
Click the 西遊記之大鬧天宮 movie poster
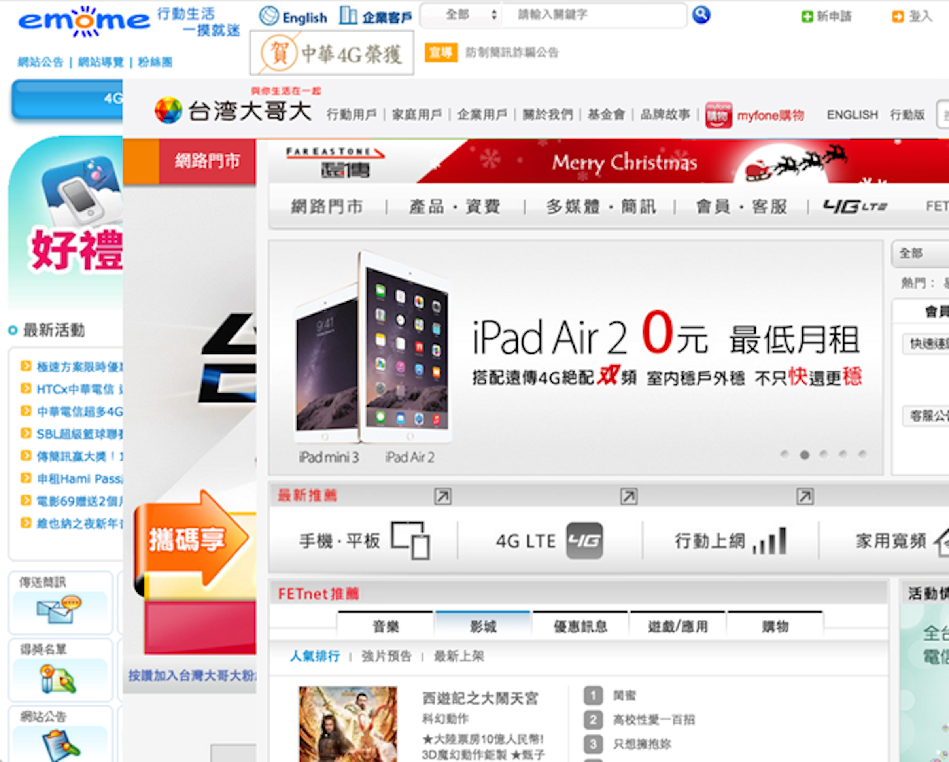coord(348,724)
